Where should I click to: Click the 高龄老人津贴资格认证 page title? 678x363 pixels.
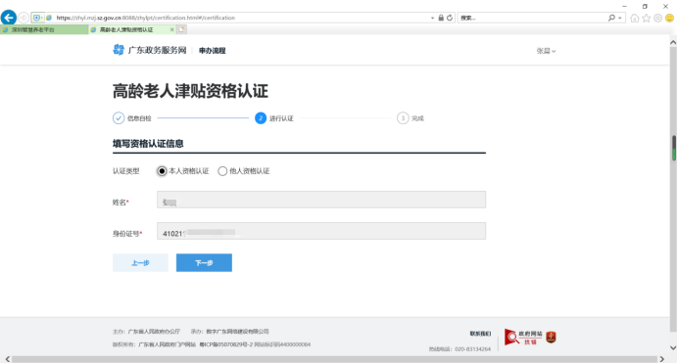(190, 91)
